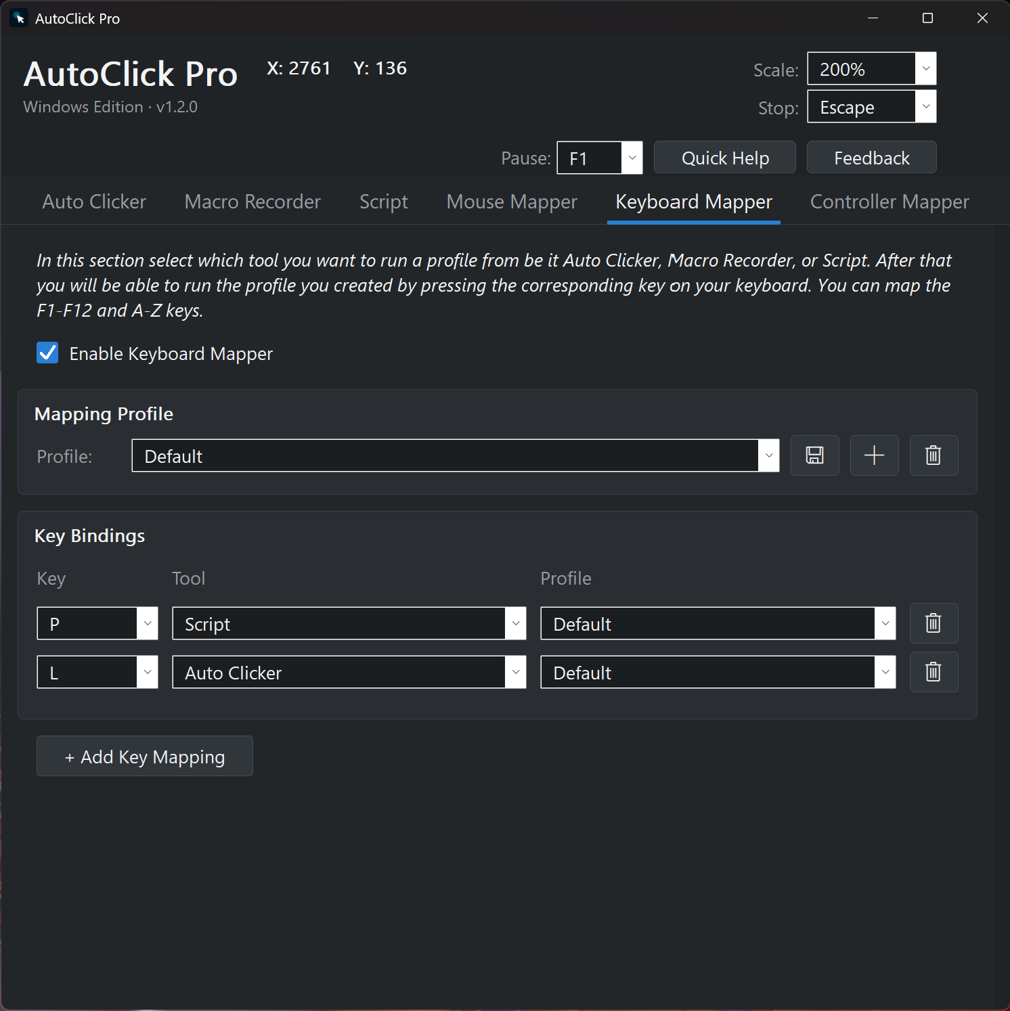Open the Stop key dropdown showing Escape
1010x1011 pixels.
coord(872,106)
